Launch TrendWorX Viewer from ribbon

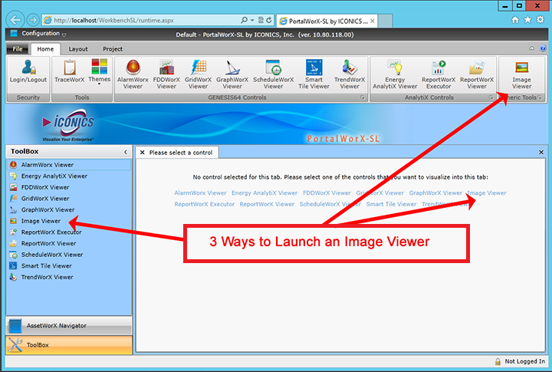pyautogui.click(x=350, y=74)
